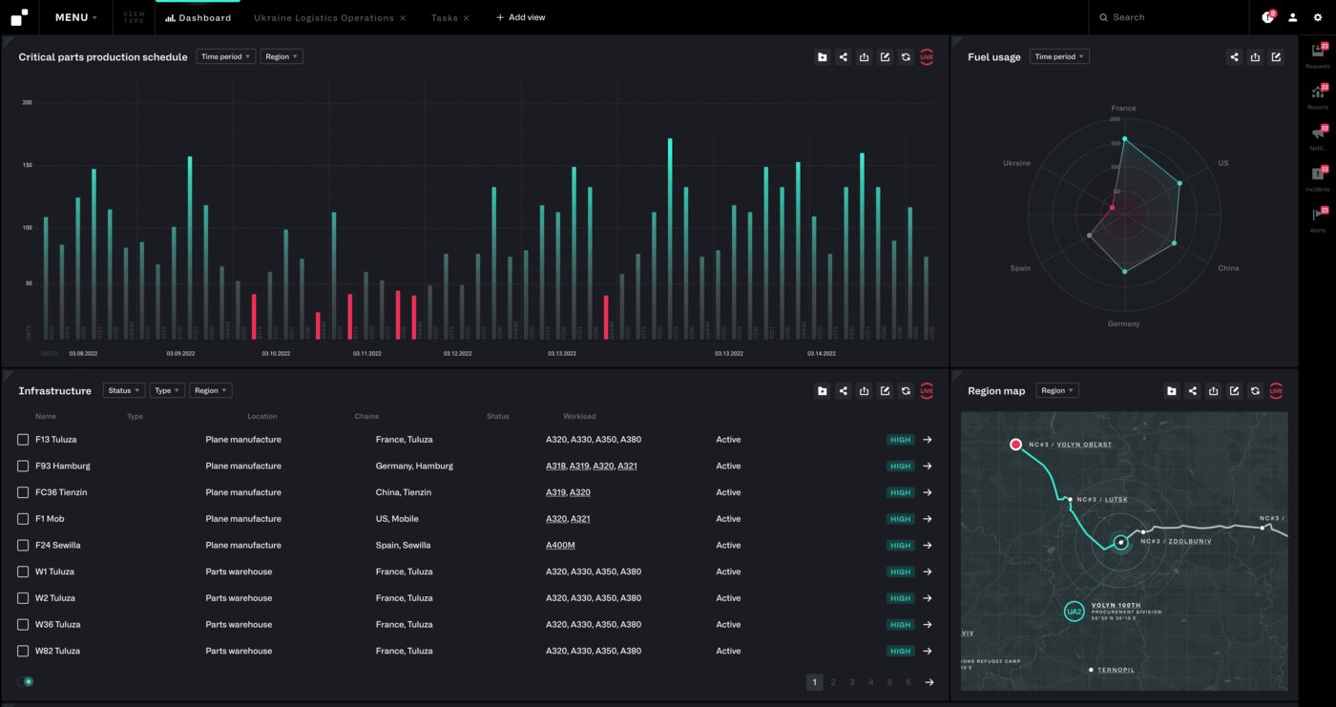This screenshot has height=707, width=1336.
Task: Open Time period dropdown in Fuel usage
Action: click(1059, 57)
